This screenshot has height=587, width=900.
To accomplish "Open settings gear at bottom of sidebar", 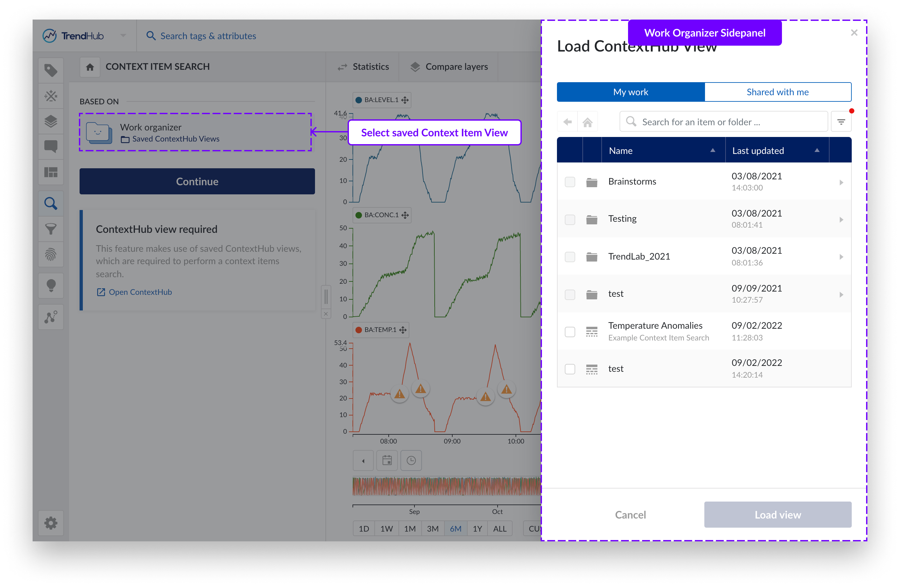I will click(51, 523).
